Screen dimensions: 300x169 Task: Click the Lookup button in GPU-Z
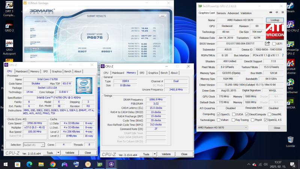(x=275, y=20)
